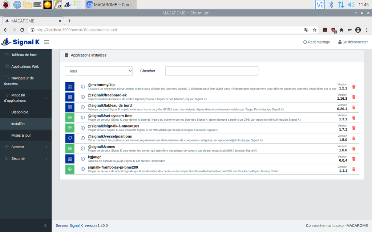Screen dimensions: 372x232
Task: Open Chromium three-dot menu
Action: (366, 30)
